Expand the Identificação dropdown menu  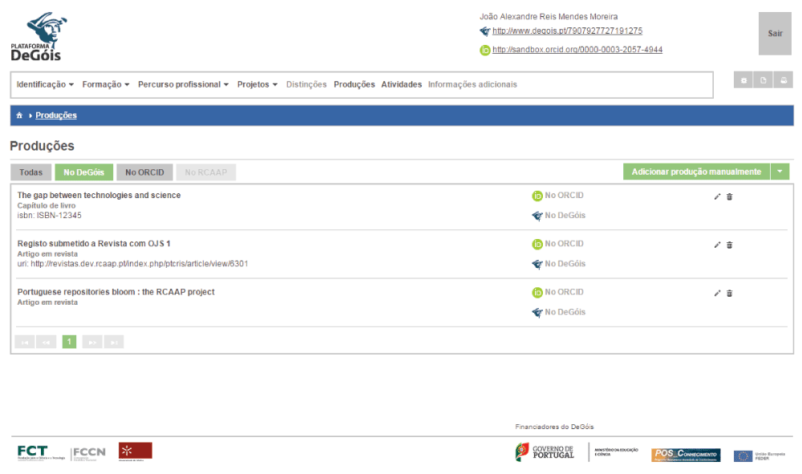(x=45, y=84)
